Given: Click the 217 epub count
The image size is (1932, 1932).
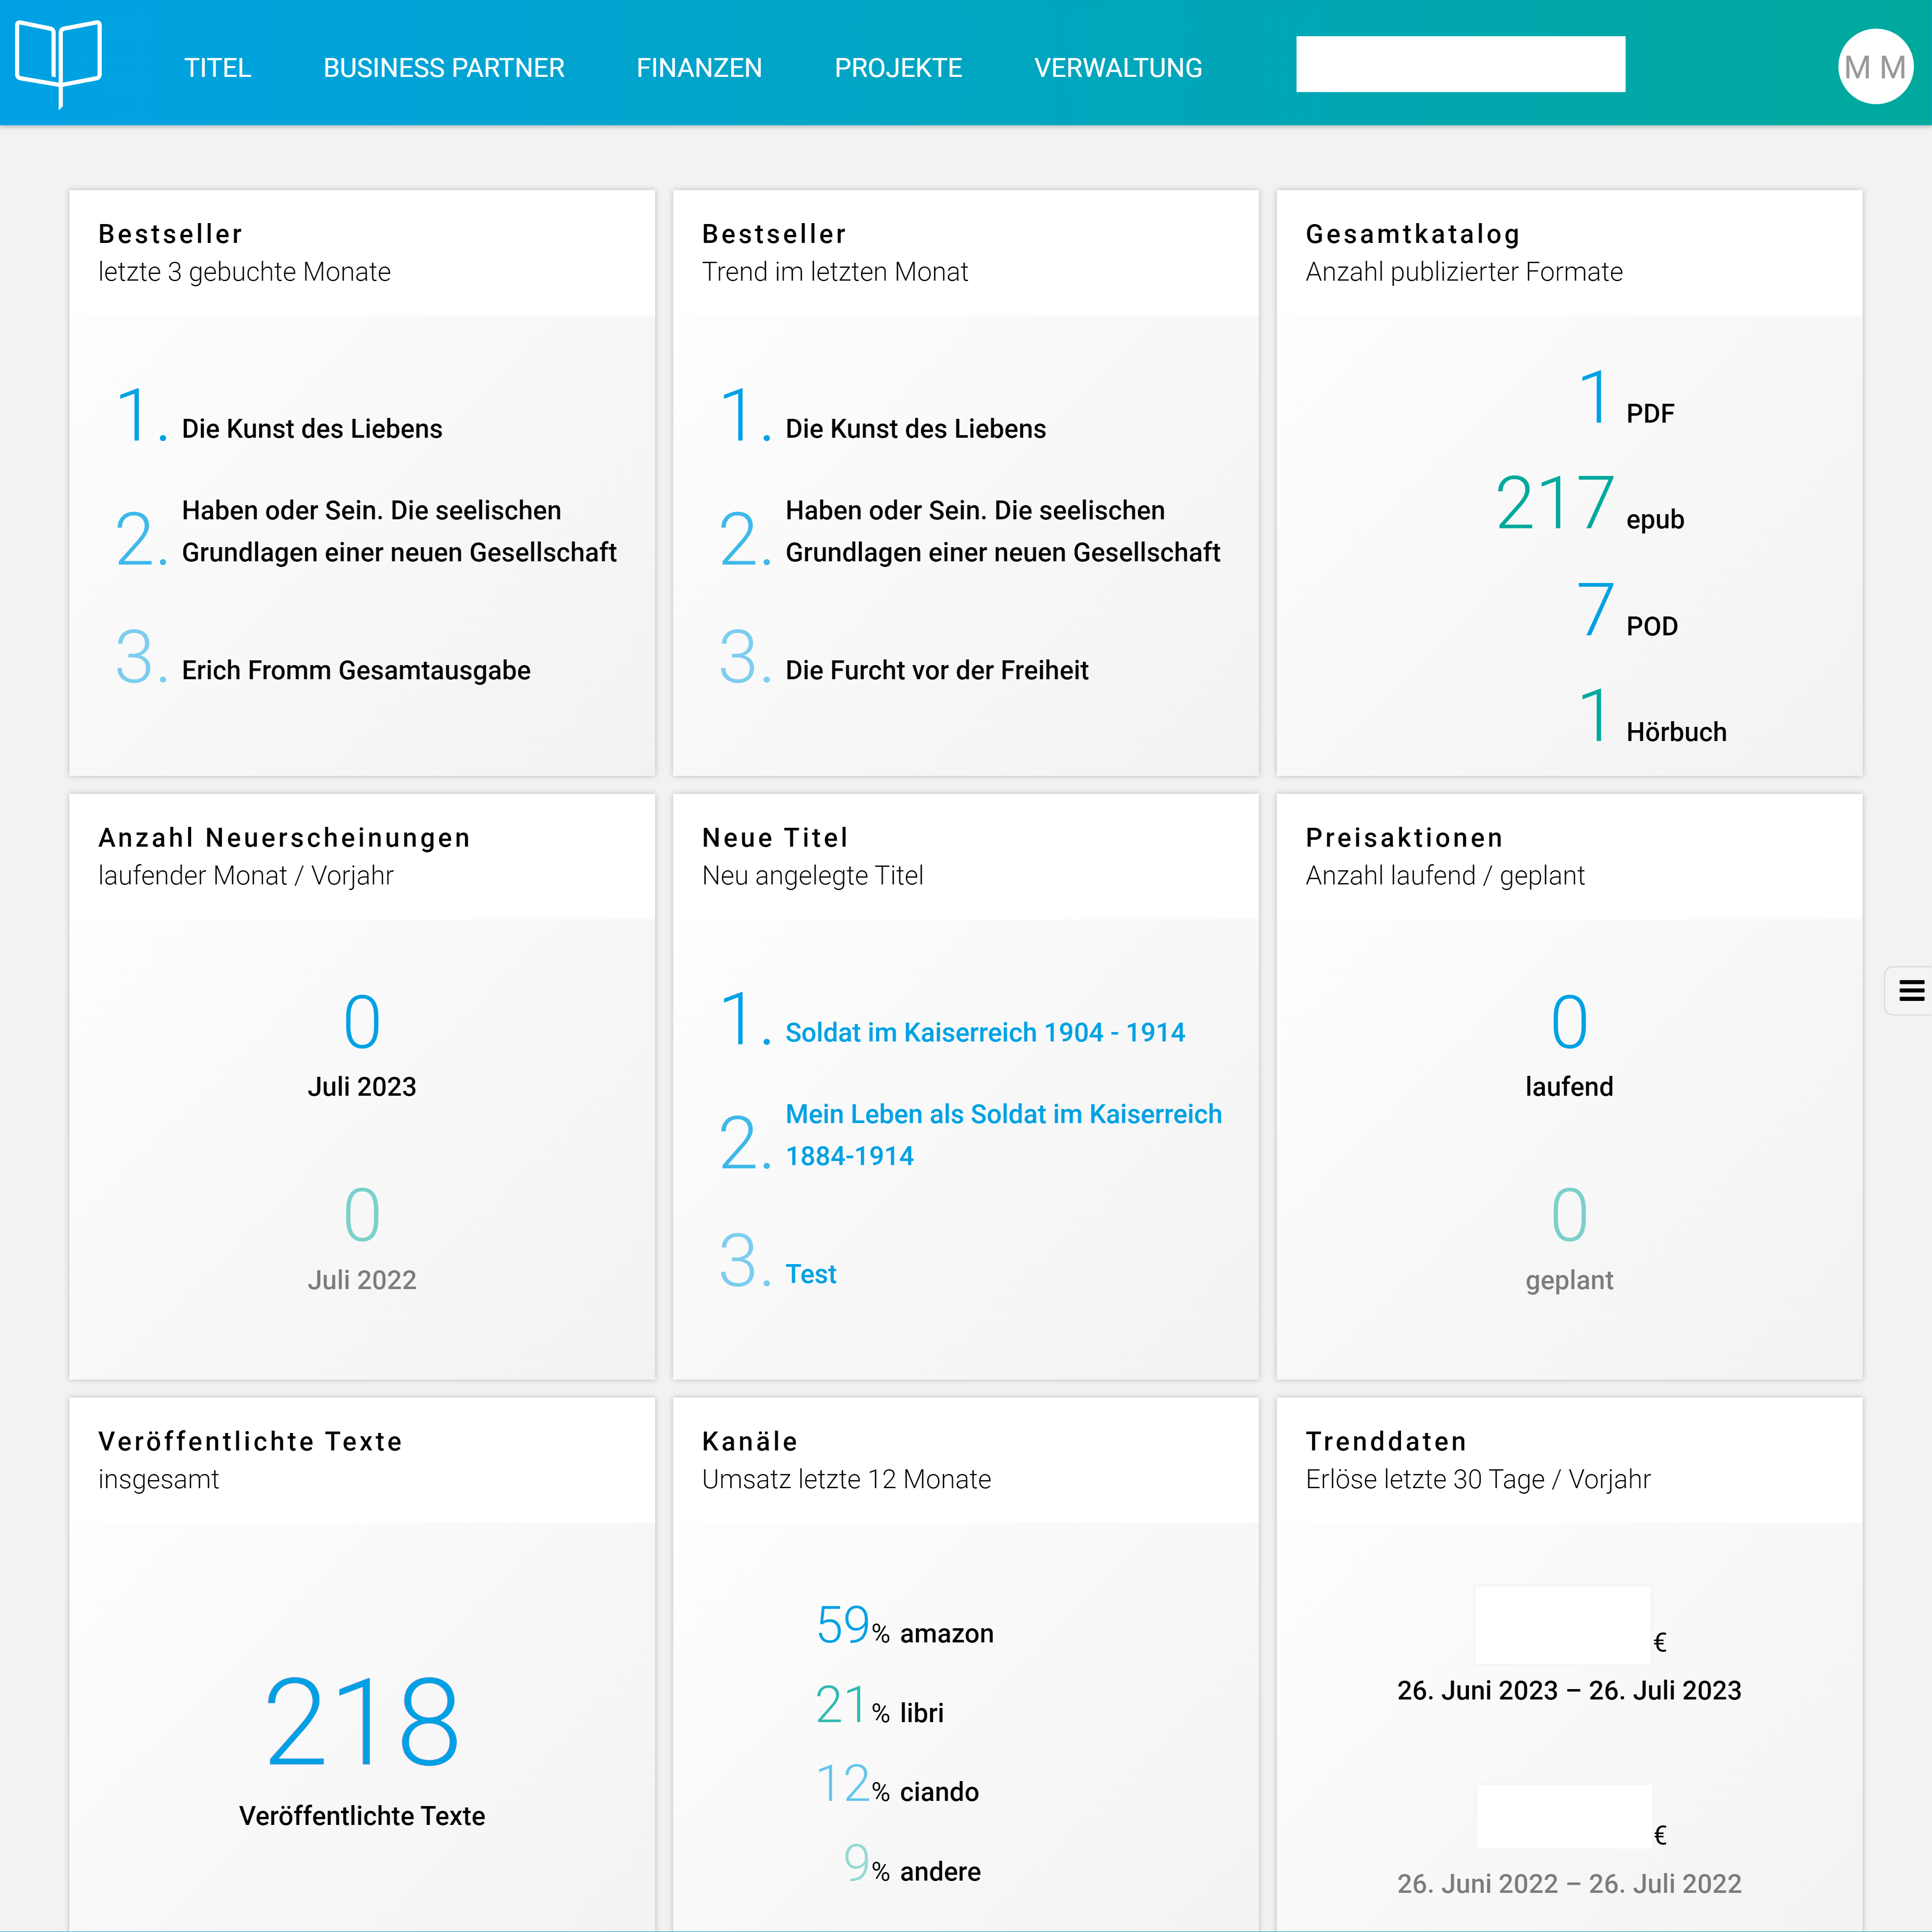Looking at the screenshot, I should (x=1554, y=504).
